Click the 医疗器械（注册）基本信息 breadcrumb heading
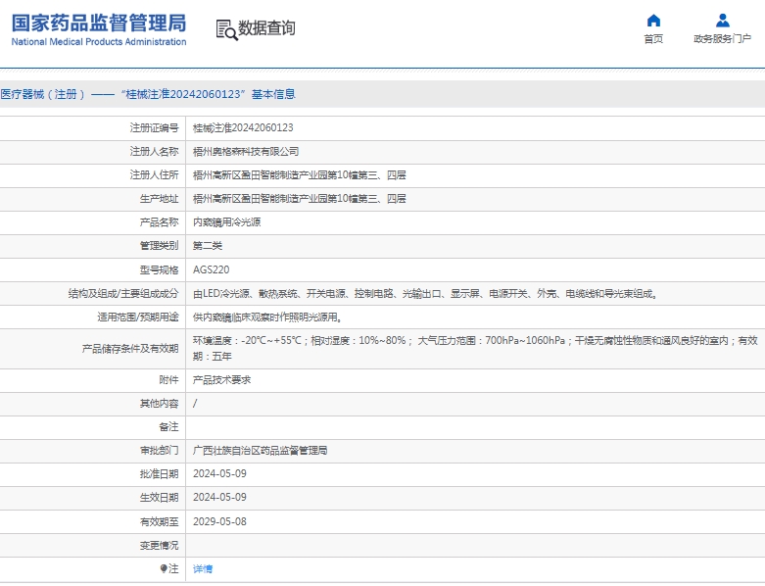 pos(148,94)
